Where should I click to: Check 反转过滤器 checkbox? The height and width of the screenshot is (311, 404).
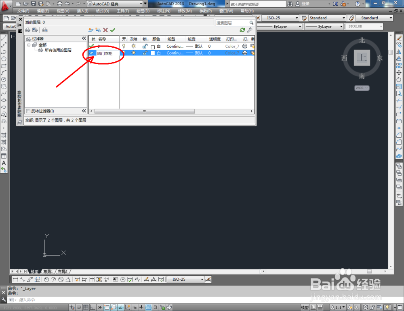point(28,111)
